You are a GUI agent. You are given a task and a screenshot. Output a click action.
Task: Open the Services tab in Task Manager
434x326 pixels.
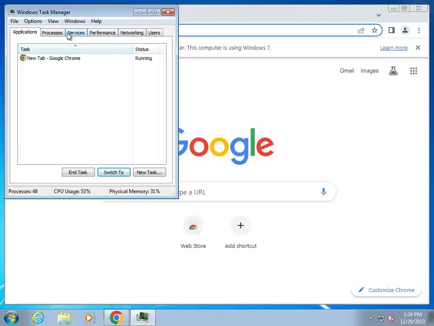(76, 33)
